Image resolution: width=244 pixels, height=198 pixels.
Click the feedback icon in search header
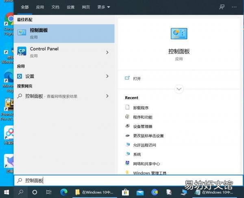click(222, 7)
